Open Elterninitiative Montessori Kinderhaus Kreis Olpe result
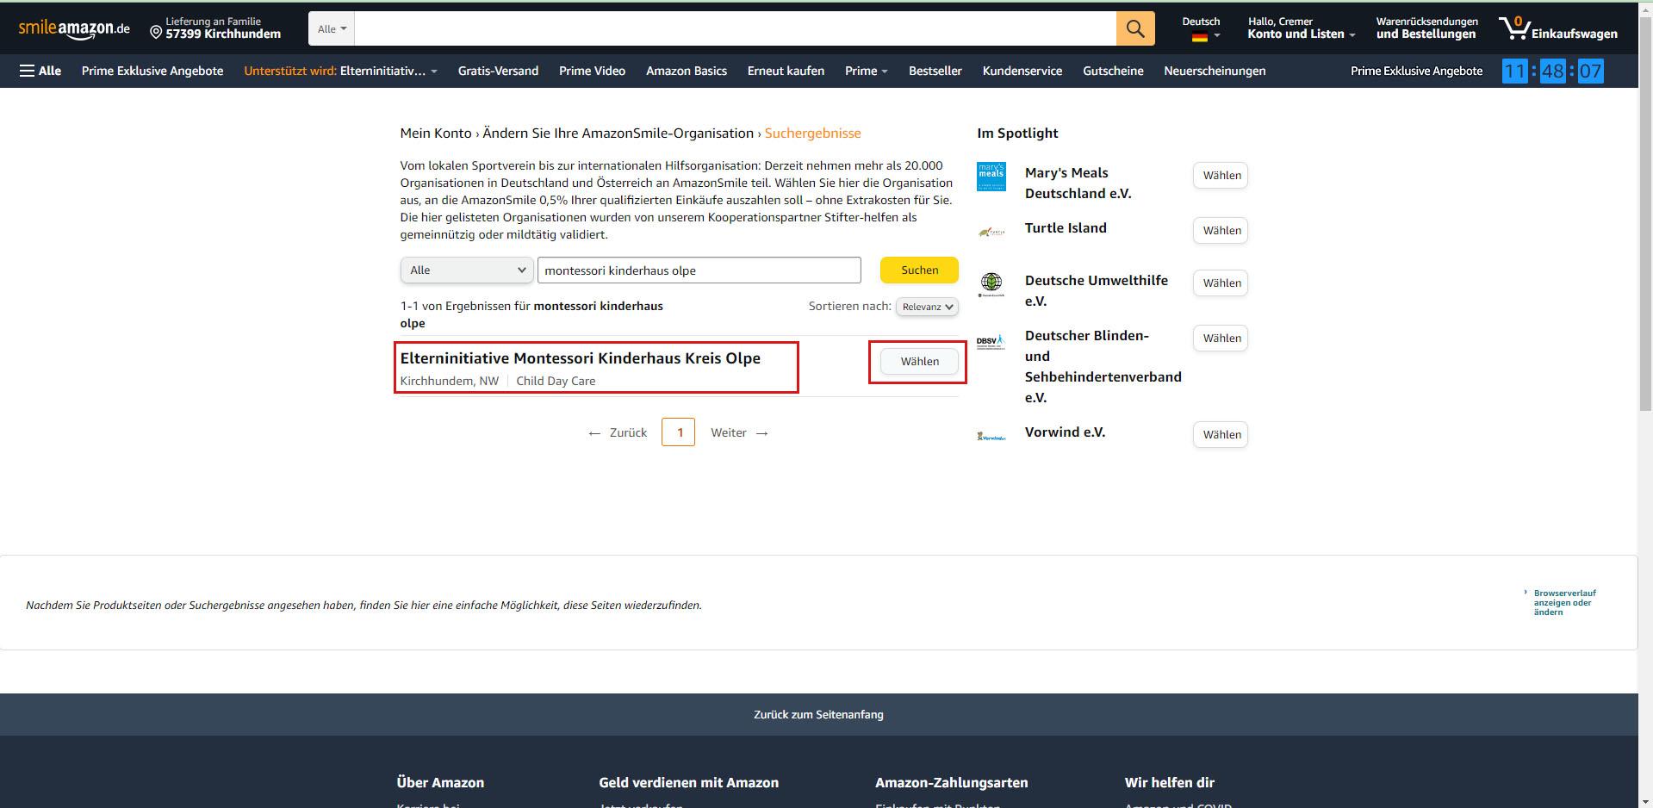Viewport: 1653px width, 808px height. tap(580, 358)
